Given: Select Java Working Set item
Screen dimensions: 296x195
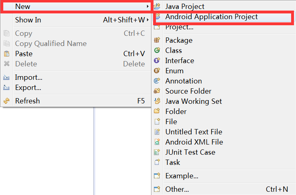Looking at the screenshot, I should click(193, 101).
